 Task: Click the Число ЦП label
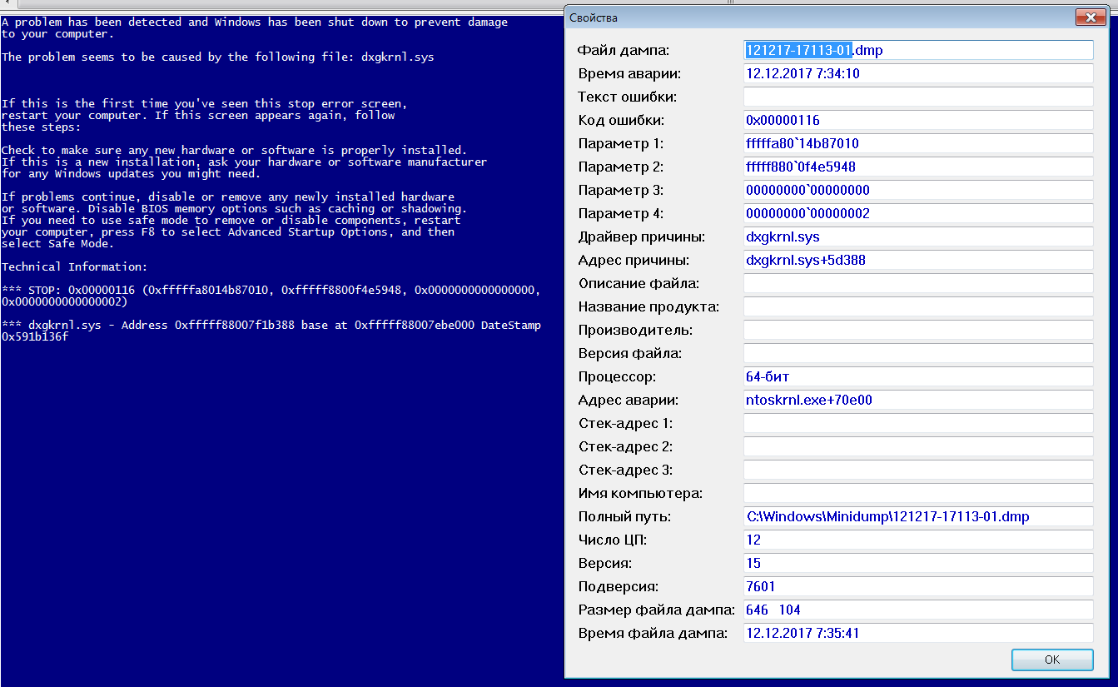(x=612, y=540)
